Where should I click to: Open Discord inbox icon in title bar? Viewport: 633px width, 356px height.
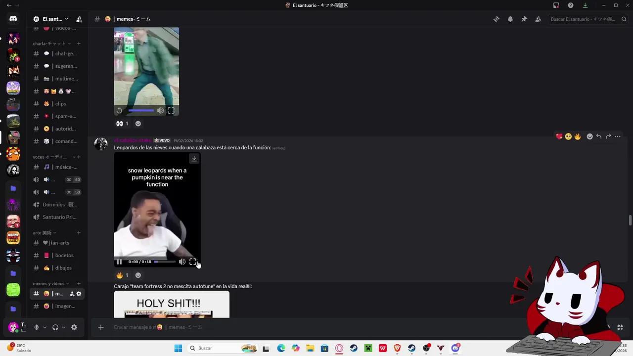click(x=556, y=5)
